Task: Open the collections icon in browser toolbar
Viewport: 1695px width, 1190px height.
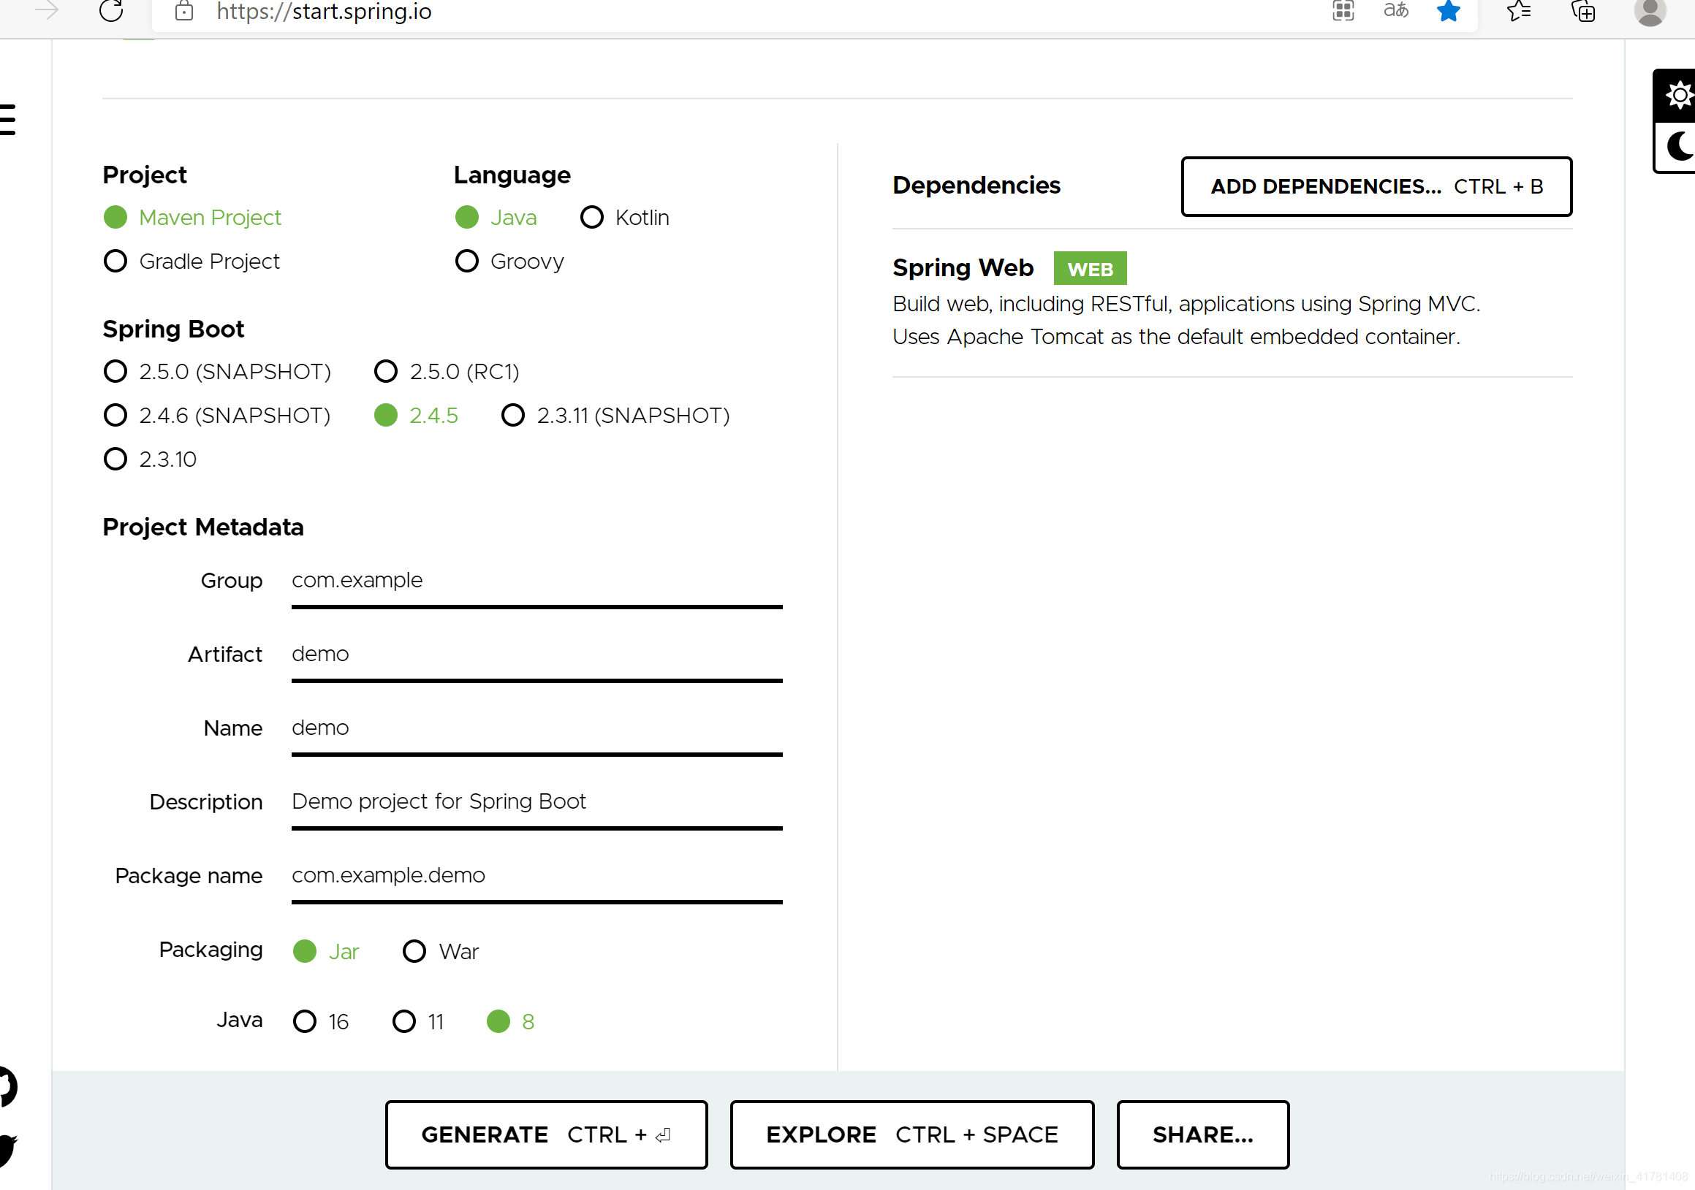Action: click(x=1582, y=10)
